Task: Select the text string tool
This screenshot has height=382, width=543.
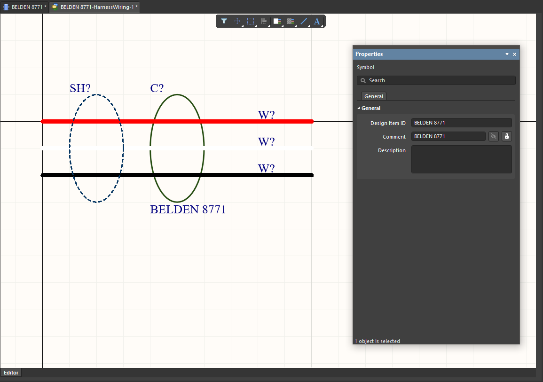Action: click(x=317, y=21)
